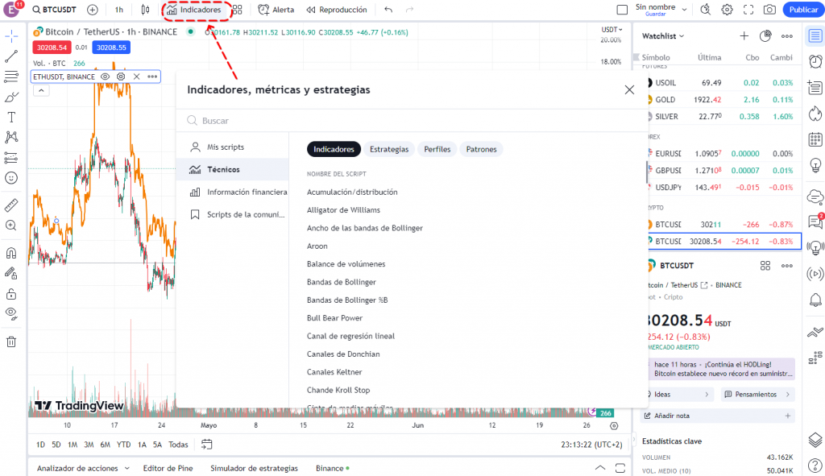Select the trend line drawing tool

pos(10,56)
